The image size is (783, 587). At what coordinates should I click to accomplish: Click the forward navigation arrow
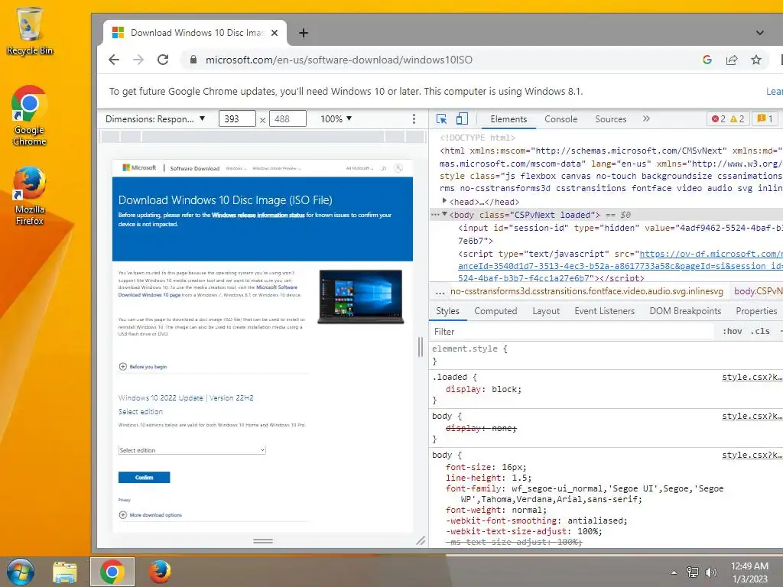click(138, 60)
